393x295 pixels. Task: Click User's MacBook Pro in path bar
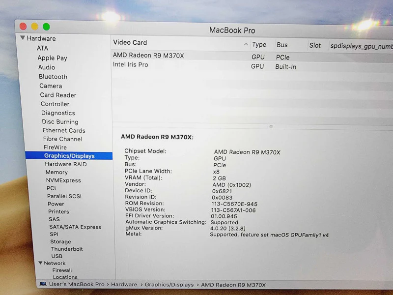77,284
